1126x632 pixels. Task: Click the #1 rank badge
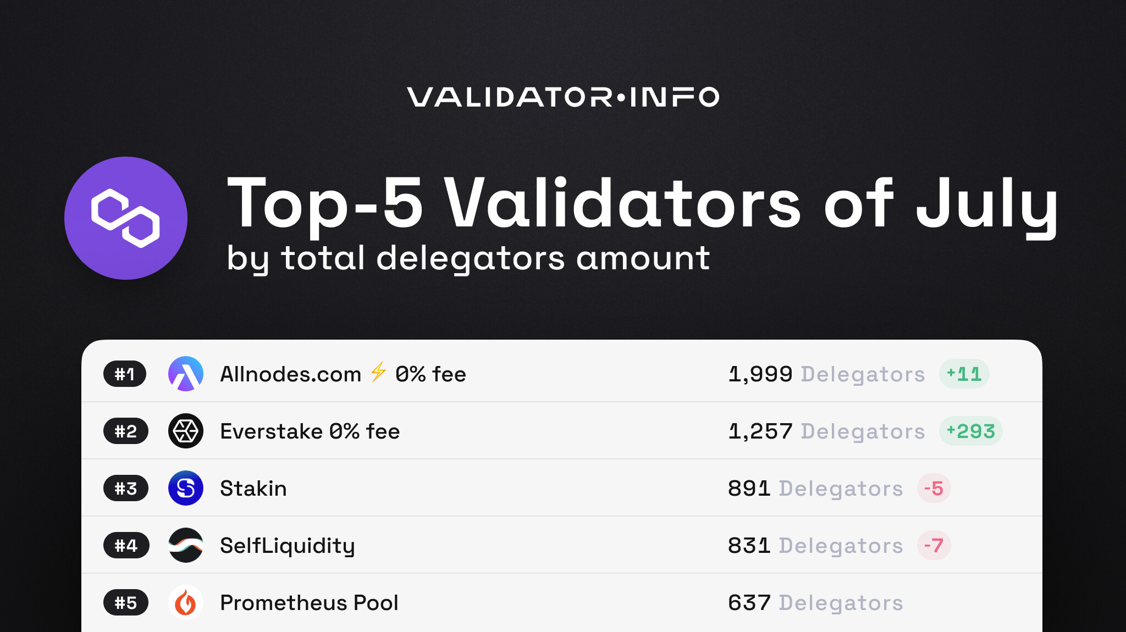125,374
